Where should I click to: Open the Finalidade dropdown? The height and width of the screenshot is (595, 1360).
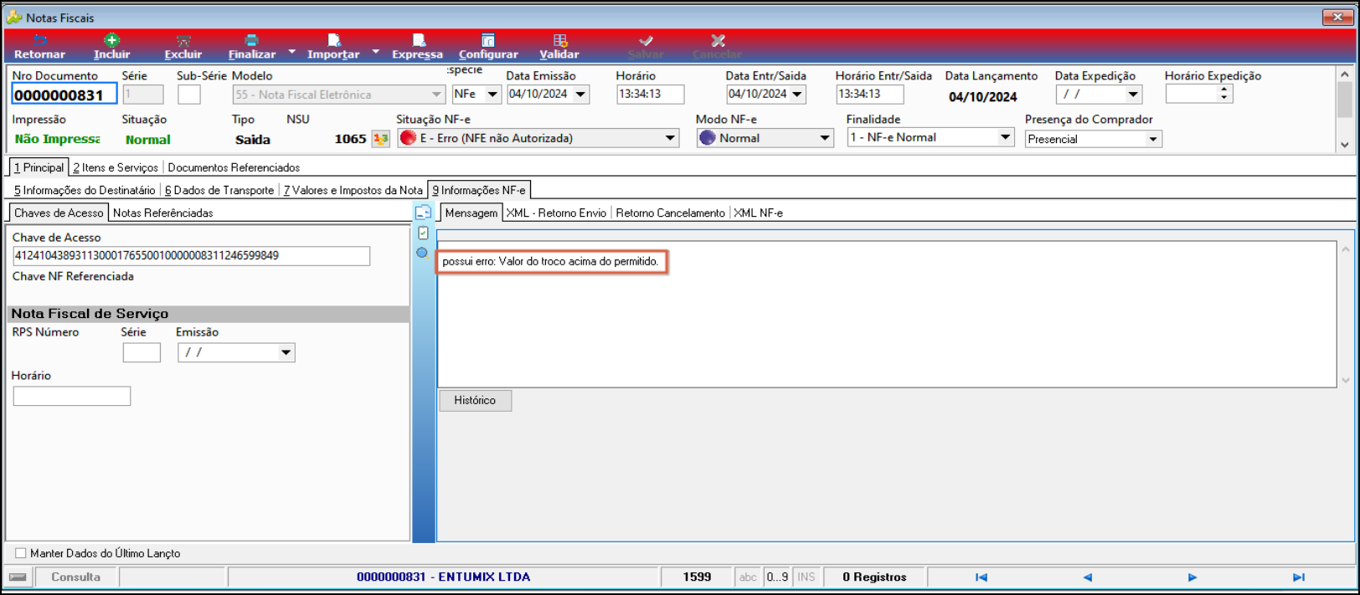[1005, 137]
